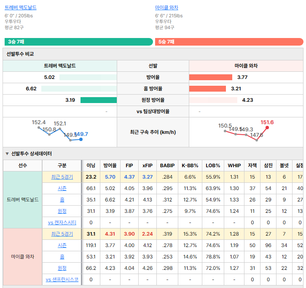The width and height of the screenshot is (306, 288).
Task: Click the 152.4 velocity chart point
Action: pos(39,128)
